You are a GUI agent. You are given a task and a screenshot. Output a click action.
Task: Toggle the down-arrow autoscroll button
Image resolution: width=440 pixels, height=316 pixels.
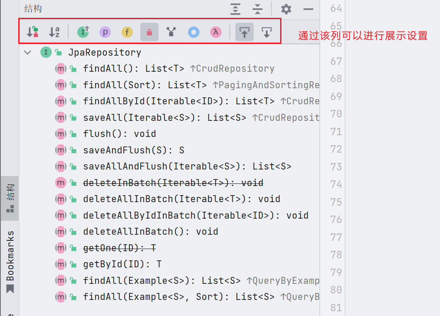(x=267, y=32)
